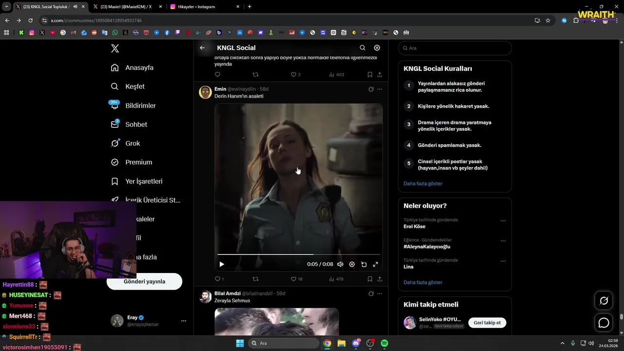
Task: Open Erol Köse trending topic
Action: (x=414, y=227)
